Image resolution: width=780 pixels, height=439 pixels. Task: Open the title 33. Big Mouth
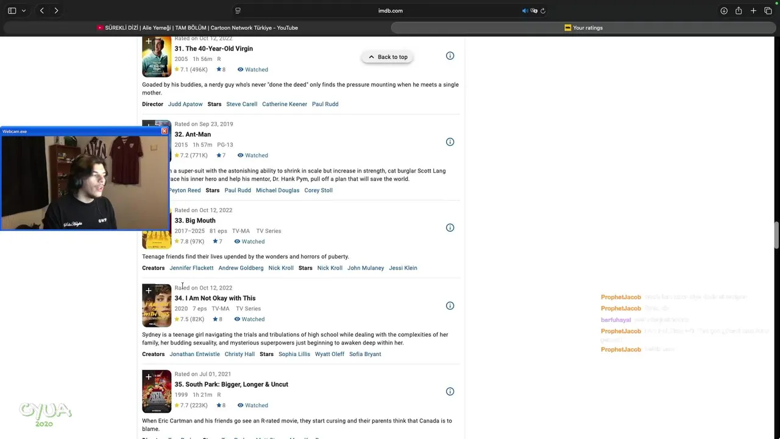tap(195, 221)
